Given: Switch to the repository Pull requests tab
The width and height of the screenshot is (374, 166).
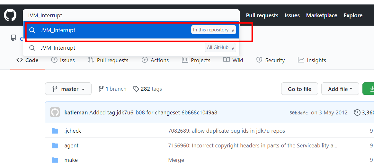Looking at the screenshot, I should [x=108, y=60].
